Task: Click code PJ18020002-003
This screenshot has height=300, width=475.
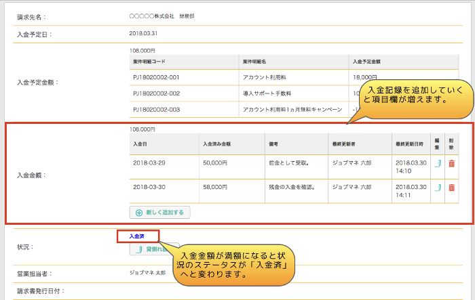Action: [x=156, y=110]
